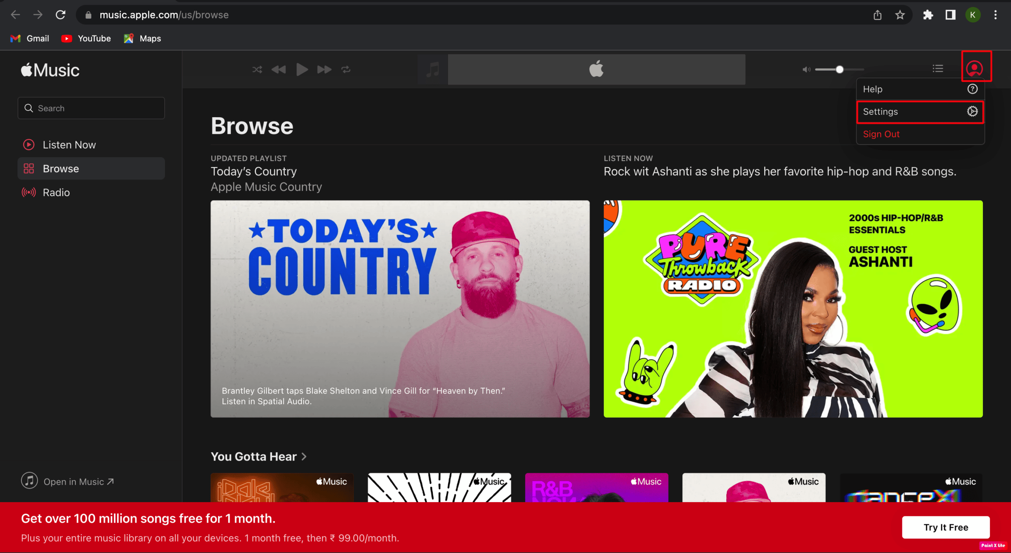Image resolution: width=1011 pixels, height=553 pixels.
Task: Click the now playing music note icon
Action: (432, 69)
